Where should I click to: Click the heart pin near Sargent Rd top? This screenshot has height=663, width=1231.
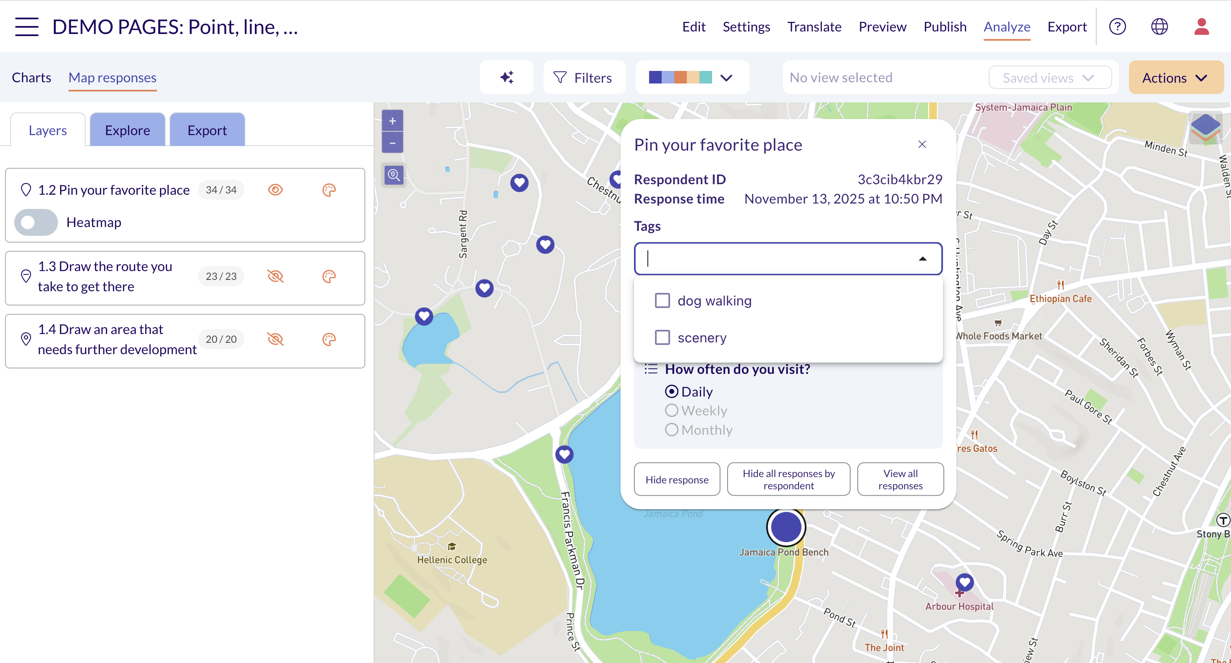(519, 183)
